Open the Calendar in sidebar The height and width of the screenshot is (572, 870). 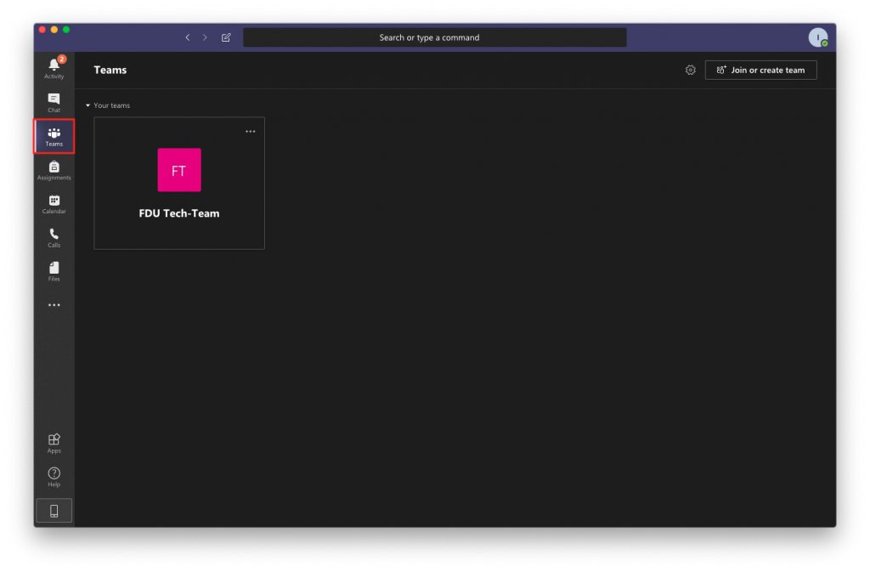(54, 204)
